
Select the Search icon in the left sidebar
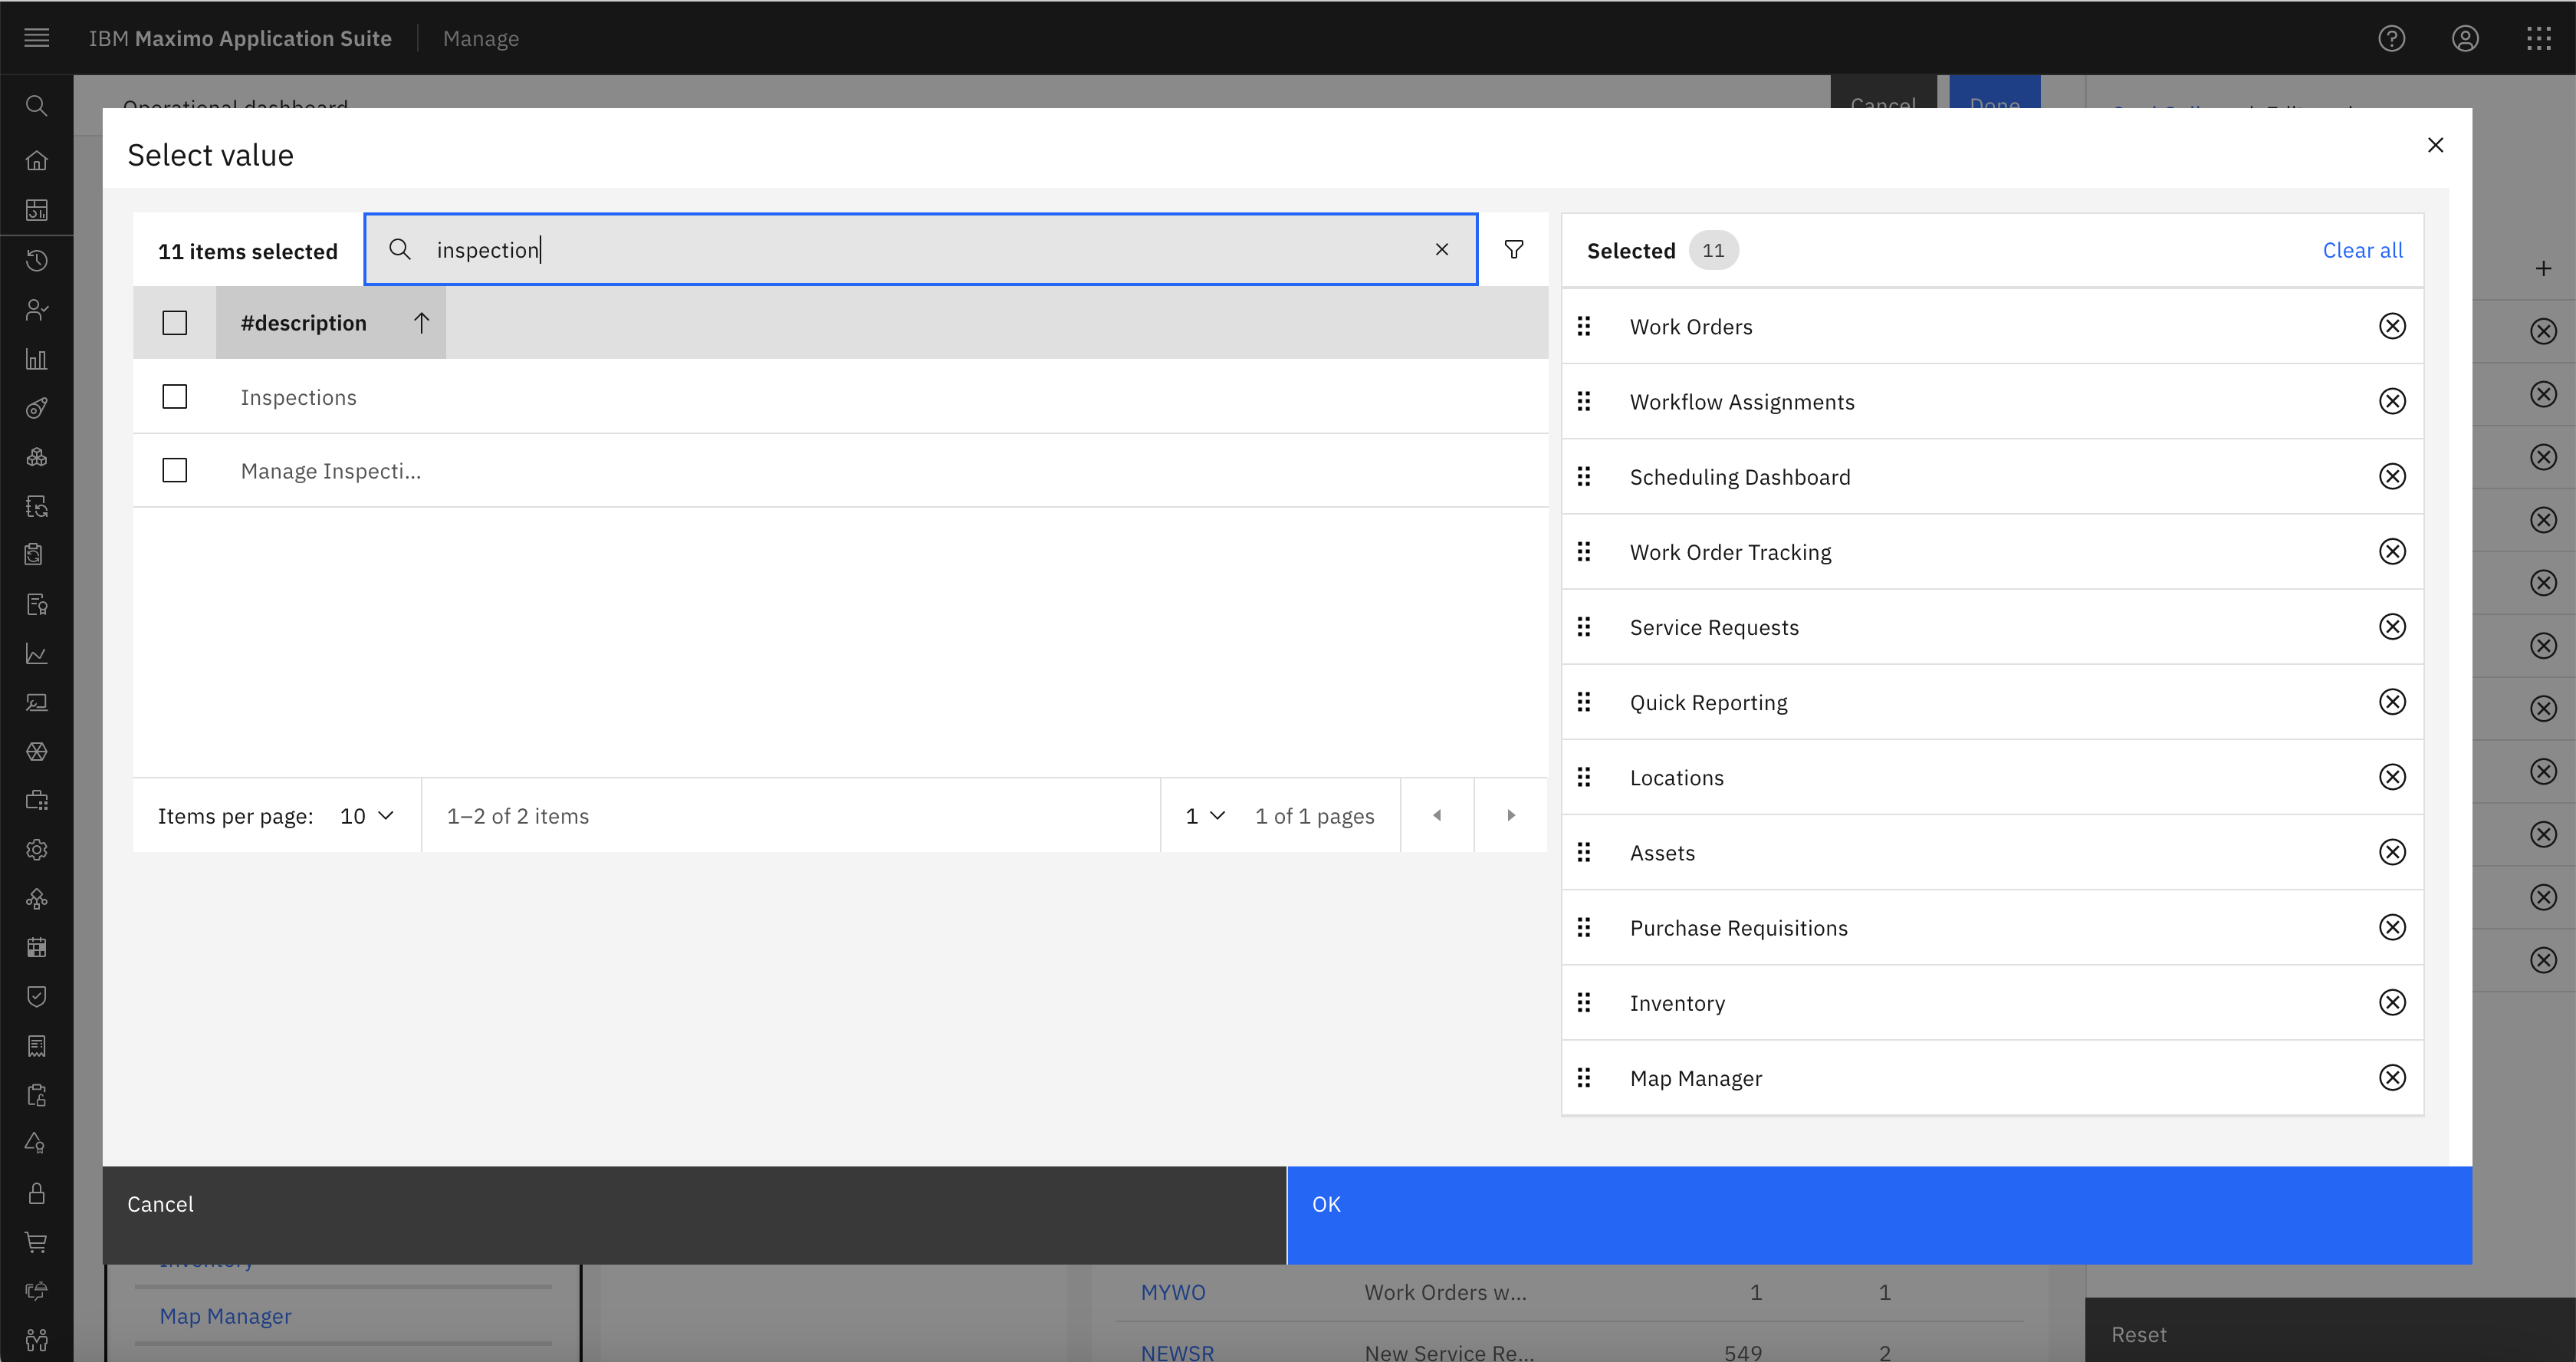pos(36,105)
